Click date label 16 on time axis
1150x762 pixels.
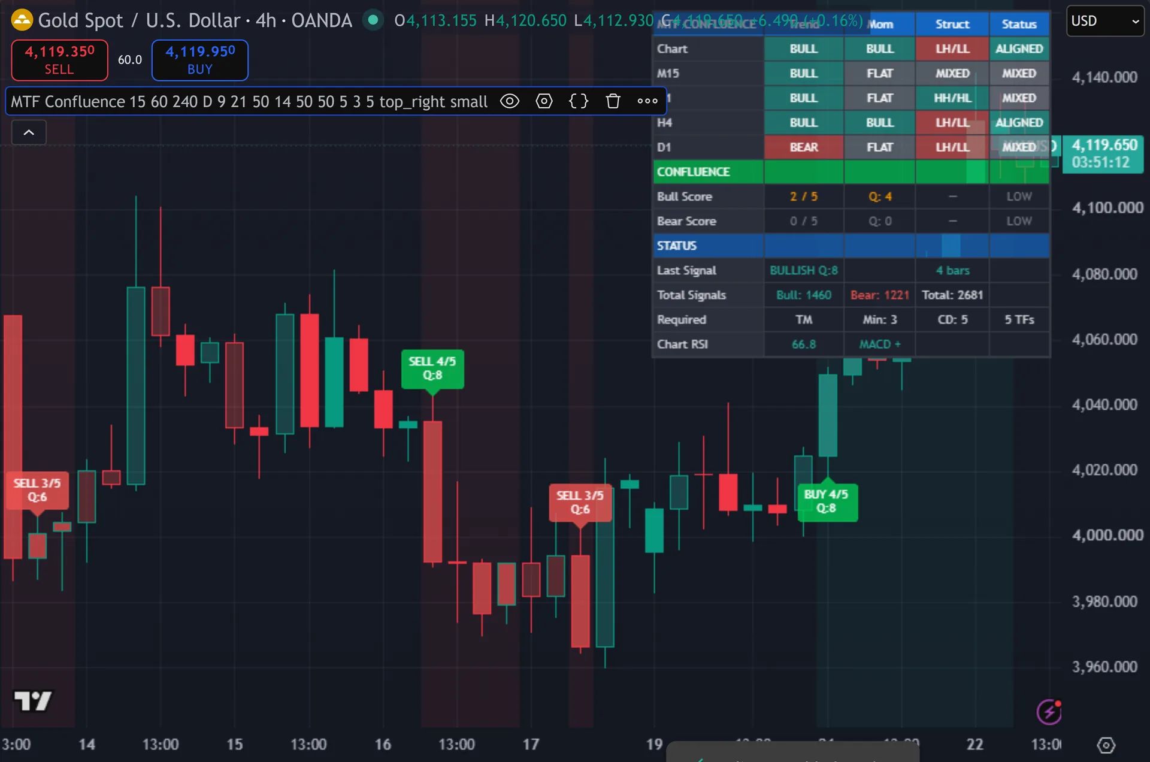383,745
